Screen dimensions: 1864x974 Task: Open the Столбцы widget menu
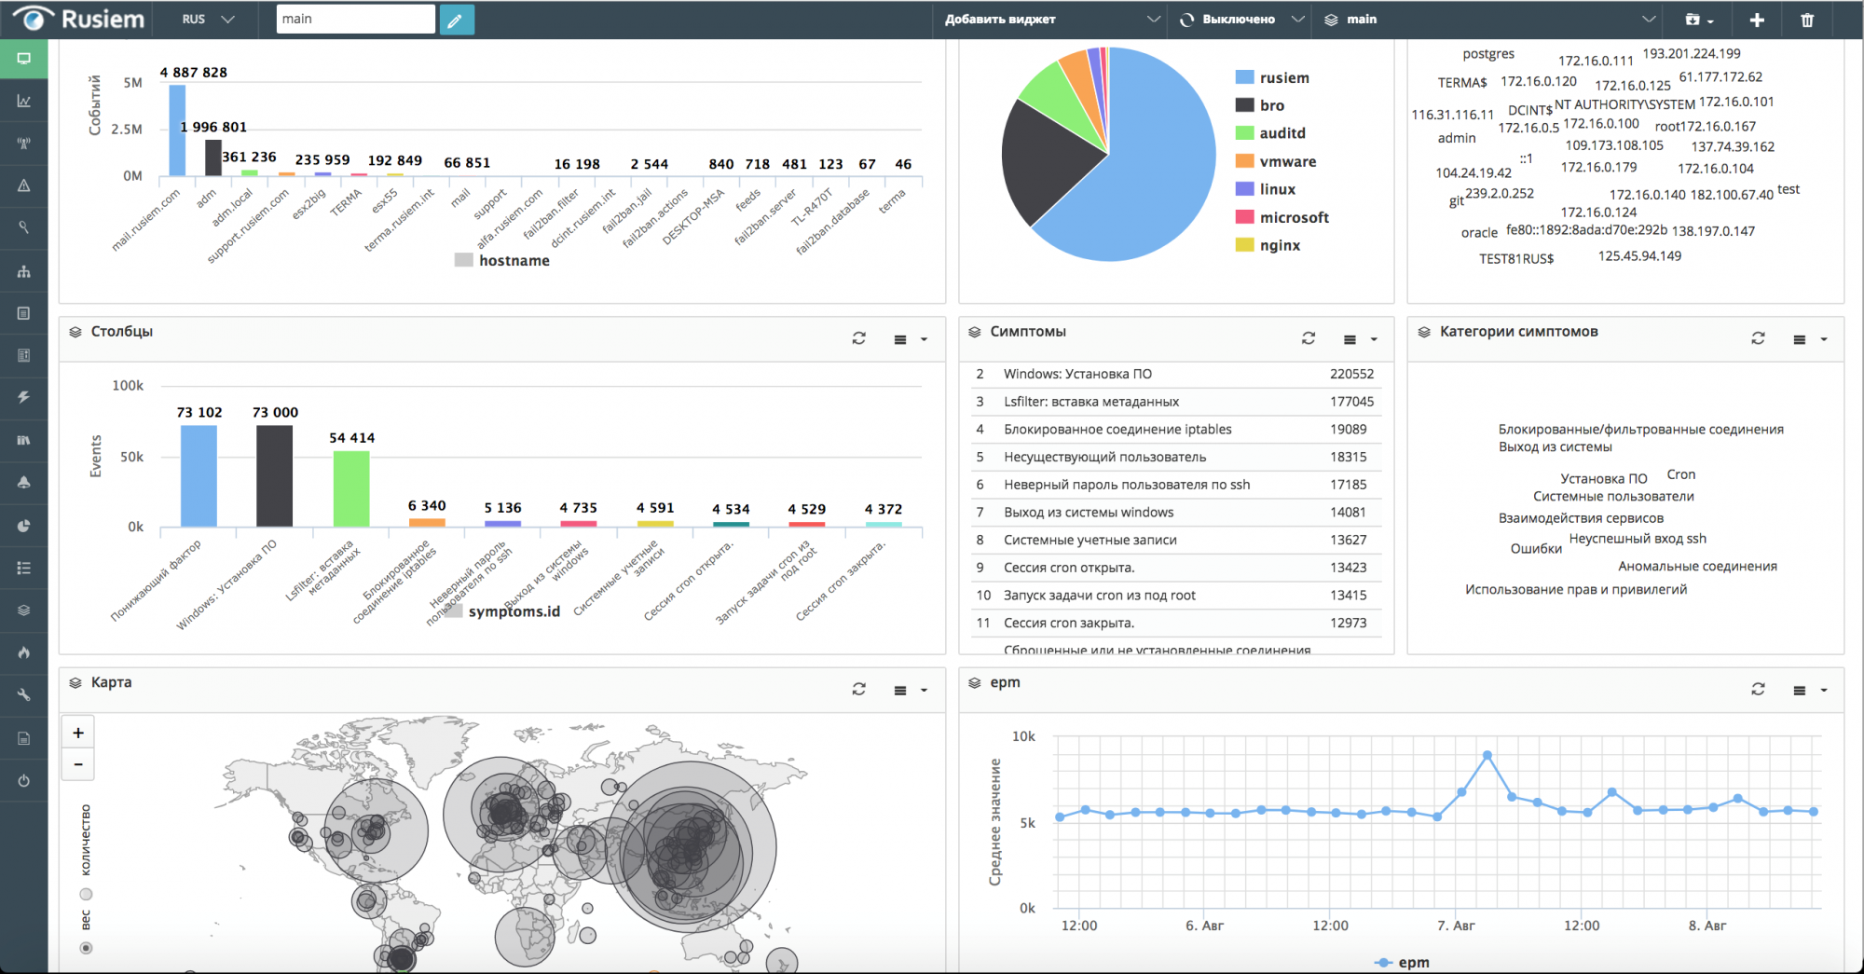pos(911,339)
